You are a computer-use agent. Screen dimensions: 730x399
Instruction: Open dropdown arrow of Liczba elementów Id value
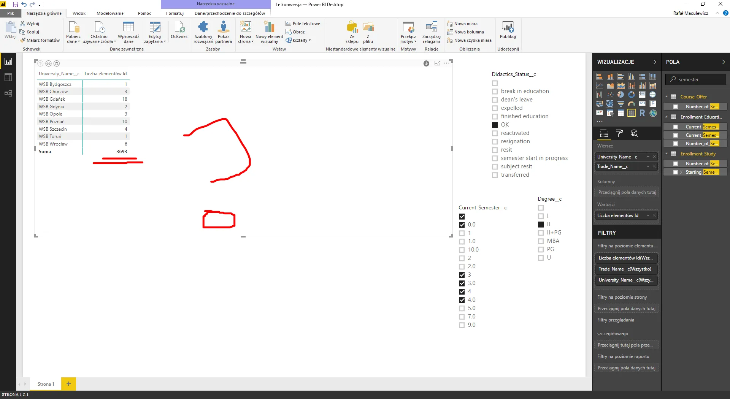[x=648, y=215]
